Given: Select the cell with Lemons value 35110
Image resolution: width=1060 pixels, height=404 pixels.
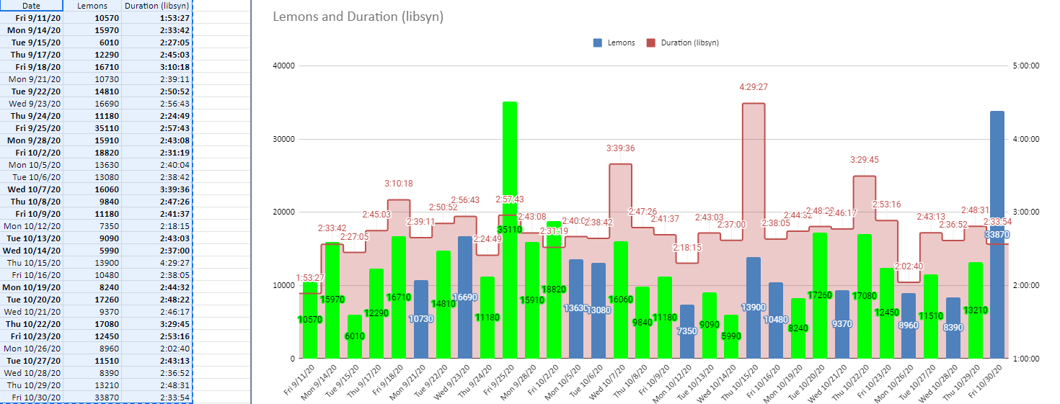Looking at the screenshot, I should (92, 128).
